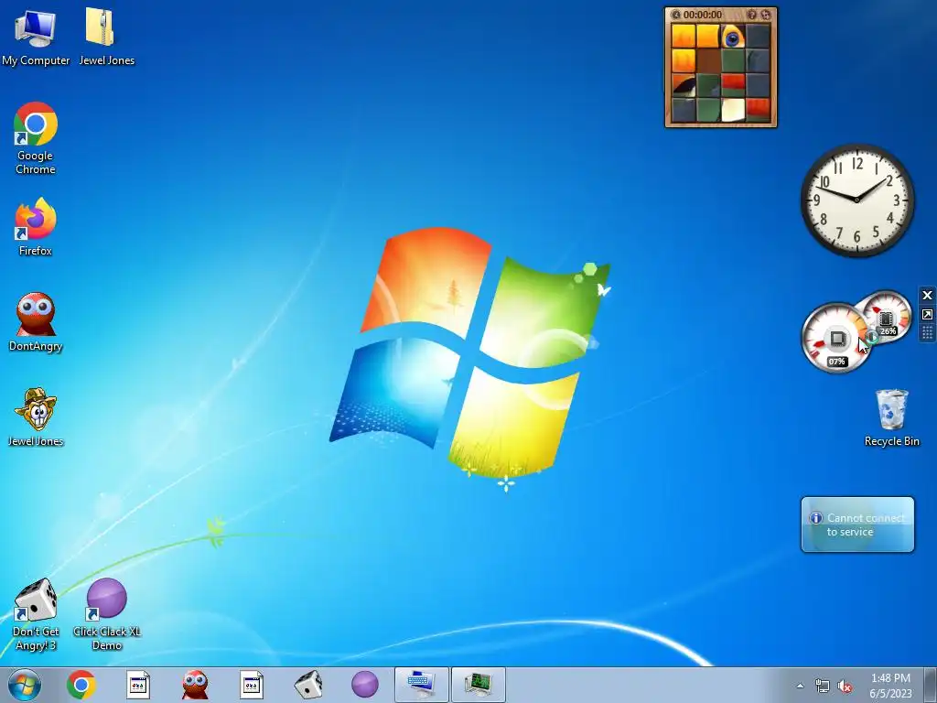The image size is (937, 703).
Task: Select the Click Clack XL Demo shortcut
Action: click(x=106, y=614)
